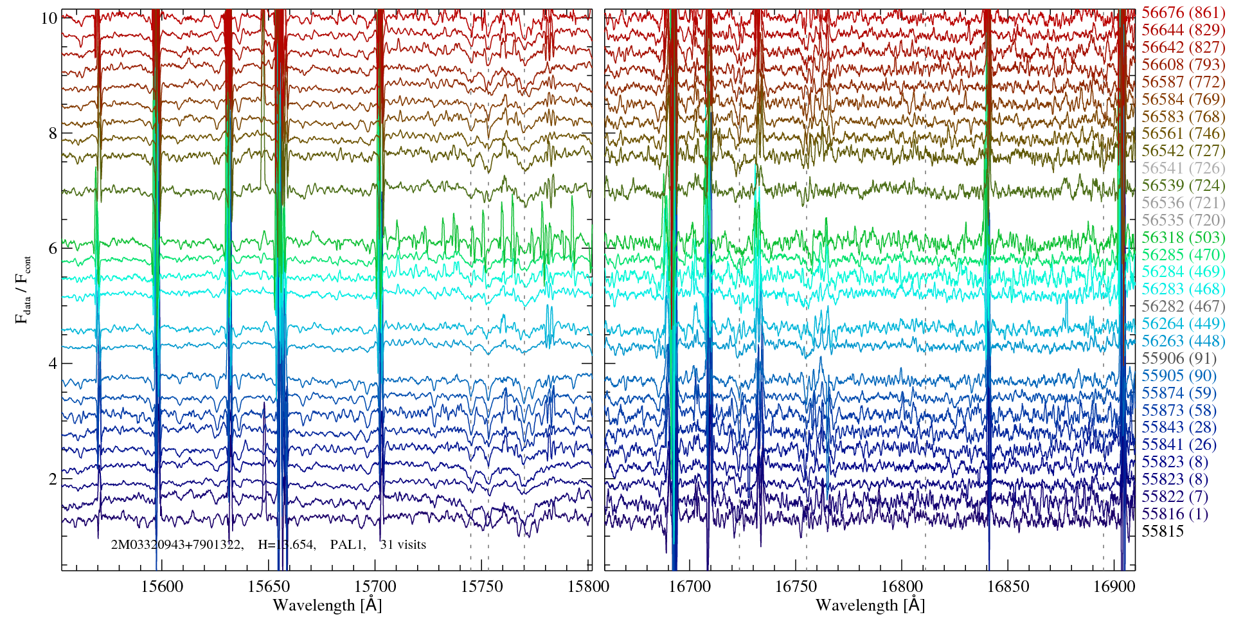The width and height of the screenshot is (1234, 617).
Task: Select the greyed-out legend label 56541 (726)
Action: pyautogui.click(x=1183, y=168)
